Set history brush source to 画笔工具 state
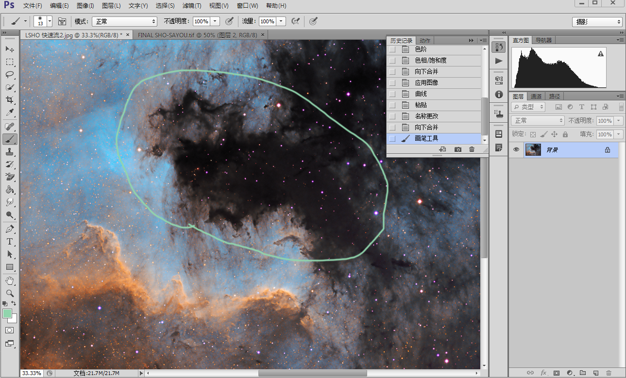Image resolution: width=626 pixels, height=378 pixels. [x=392, y=138]
